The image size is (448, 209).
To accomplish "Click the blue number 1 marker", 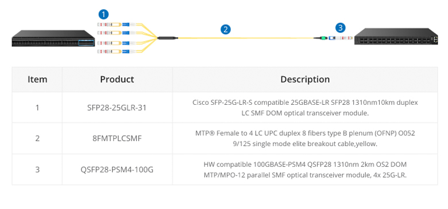I will point(103,14).
